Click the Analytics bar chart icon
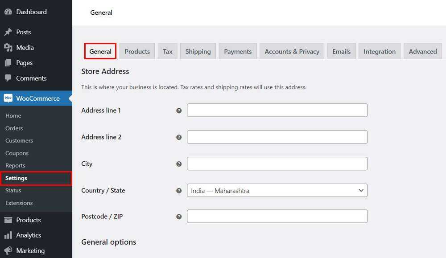 point(8,235)
